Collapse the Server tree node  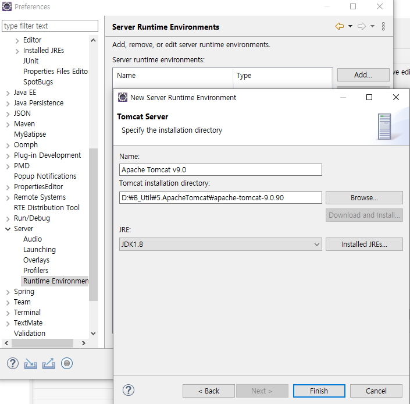point(8,229)
